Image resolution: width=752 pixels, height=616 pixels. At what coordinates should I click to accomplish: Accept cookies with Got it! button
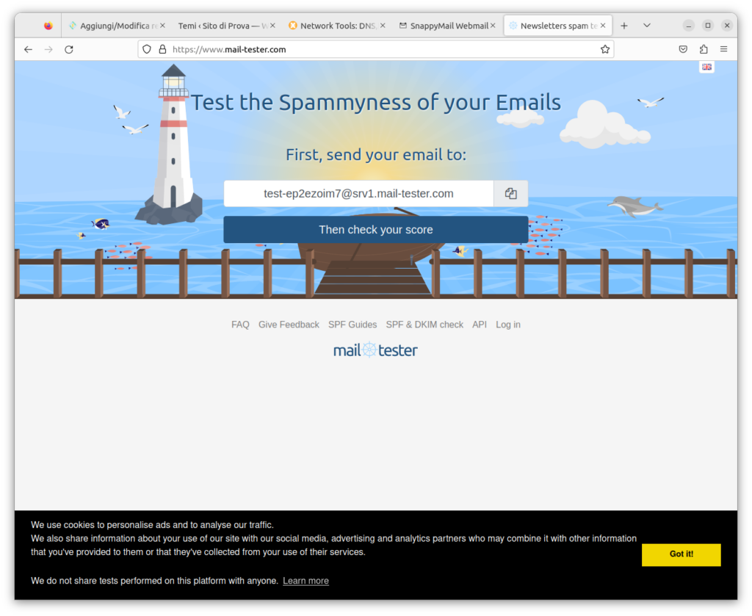click(681, 554)
